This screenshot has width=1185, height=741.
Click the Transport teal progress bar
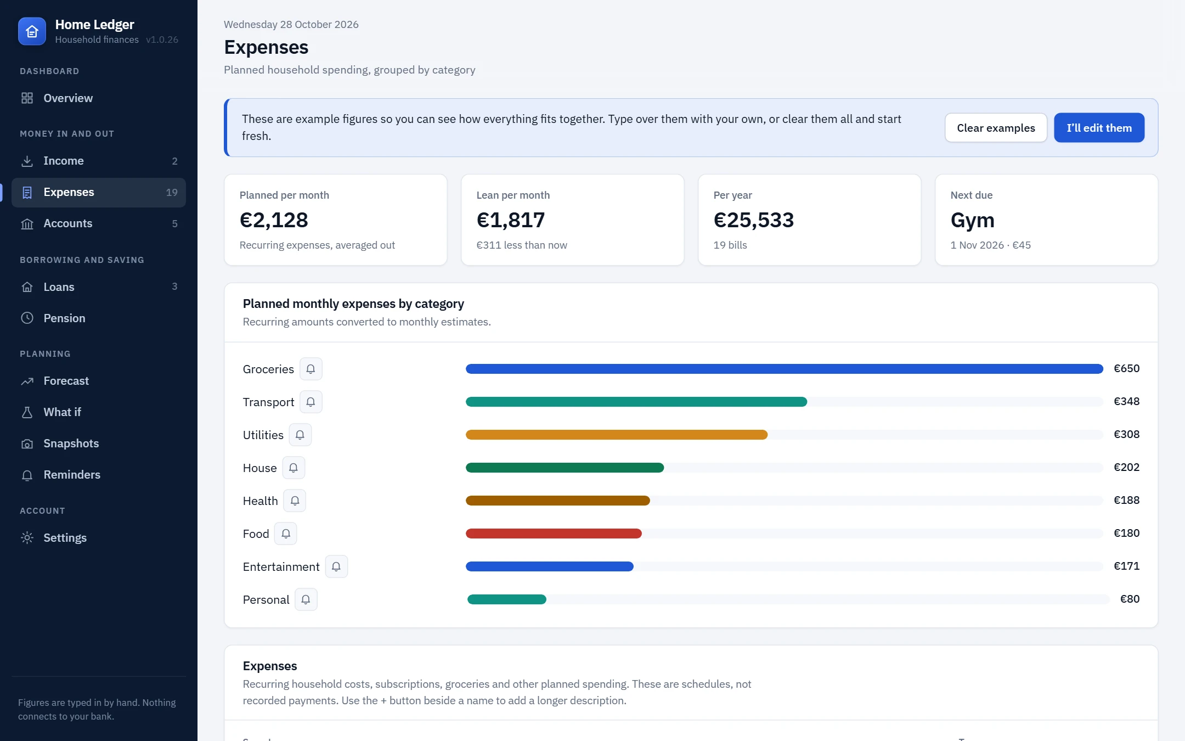tap(636, 402)
